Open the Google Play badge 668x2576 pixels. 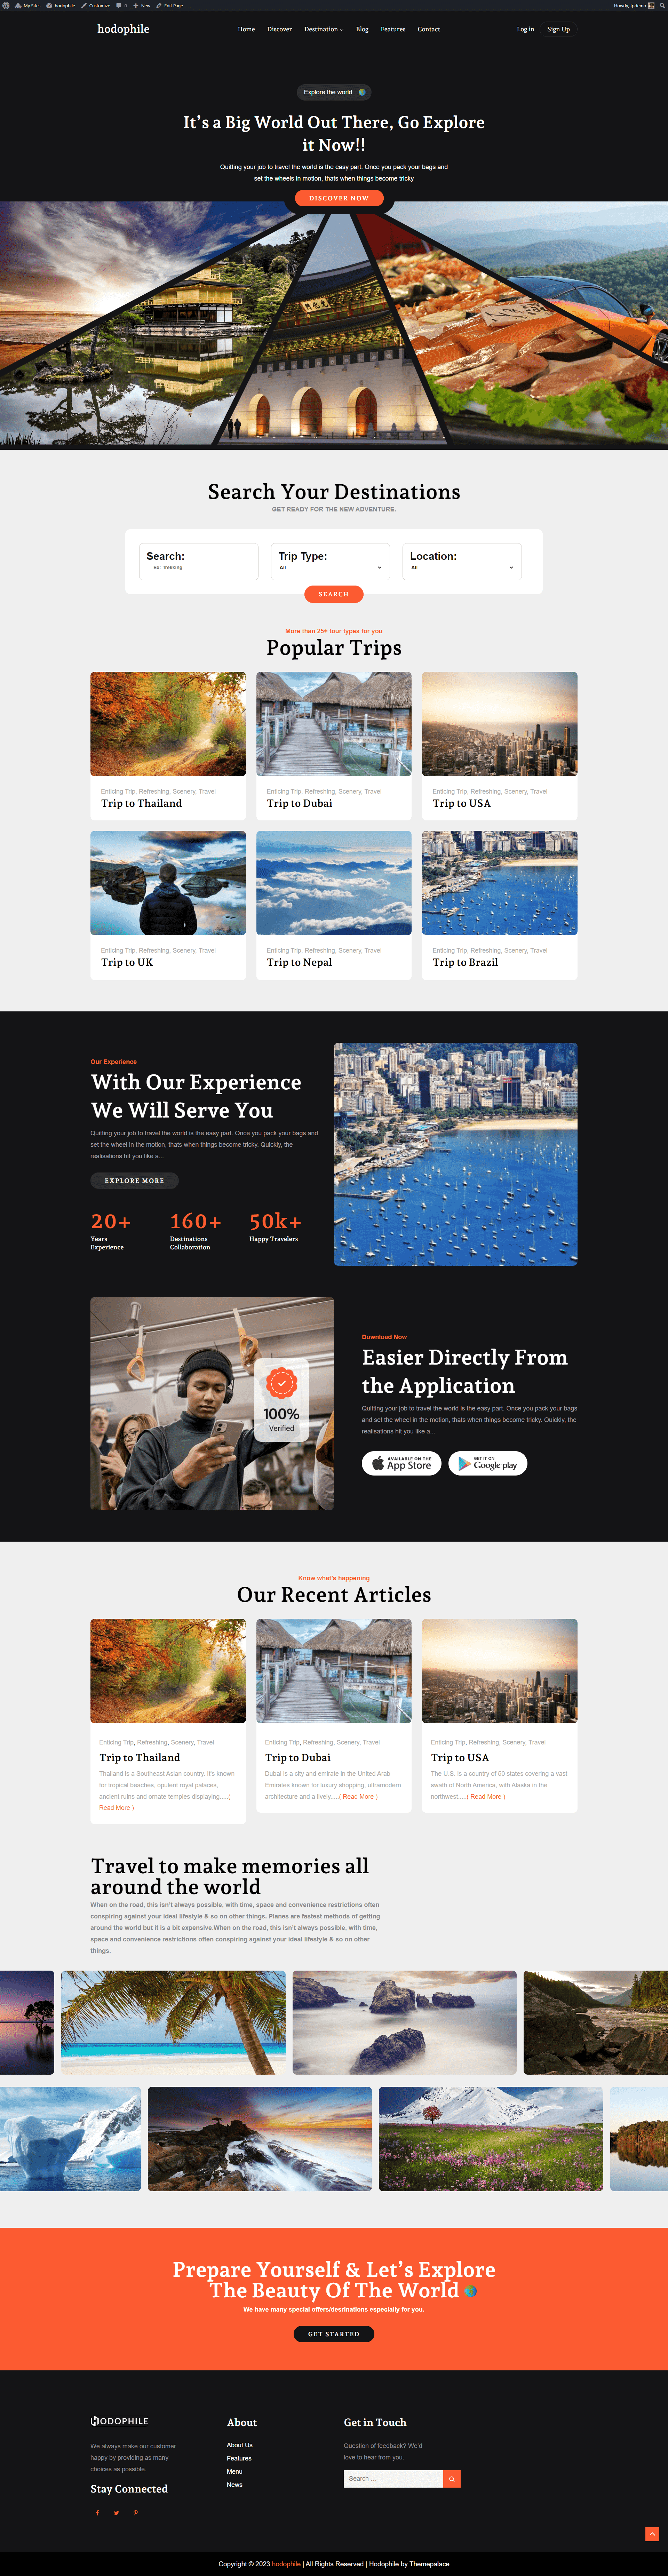pyautogui.click(x=488, y=1463)
